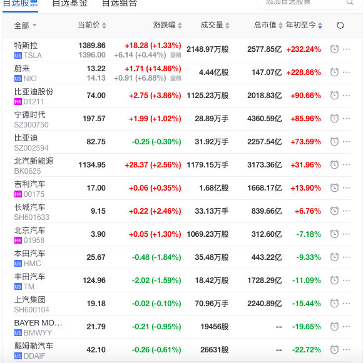Click the search magnifier icon
The image size is (363, 363).
tap(350, 2)
